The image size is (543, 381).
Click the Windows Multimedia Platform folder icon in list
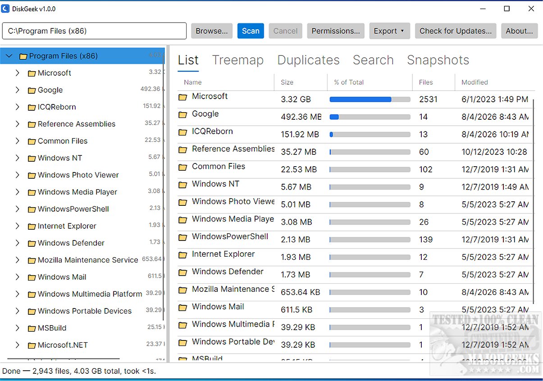click(x=183, y=326)
